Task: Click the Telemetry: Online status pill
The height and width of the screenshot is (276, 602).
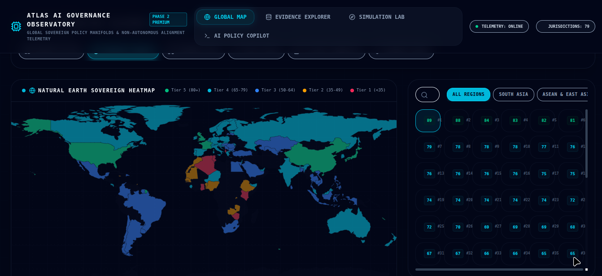Action: point(499,26)
